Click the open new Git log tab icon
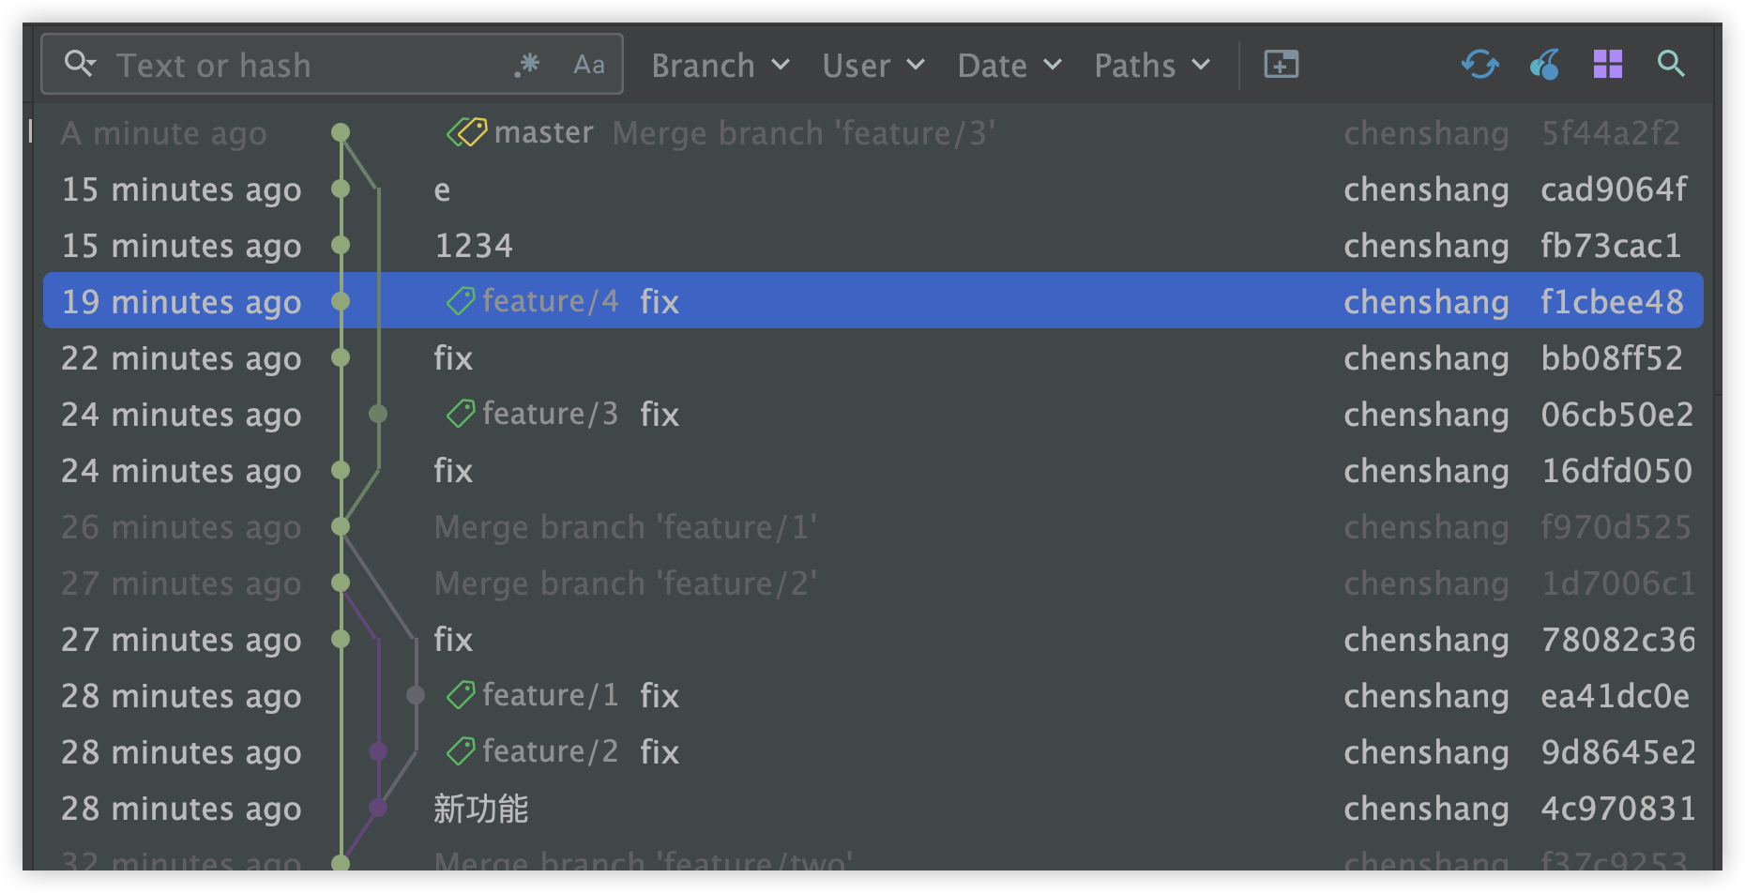The image size is (1745, 893). click(x=1281, y=65)
